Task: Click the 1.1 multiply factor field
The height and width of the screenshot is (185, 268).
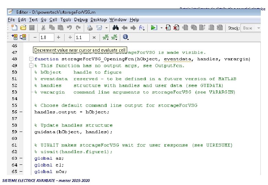Action: tap(82, 37)
